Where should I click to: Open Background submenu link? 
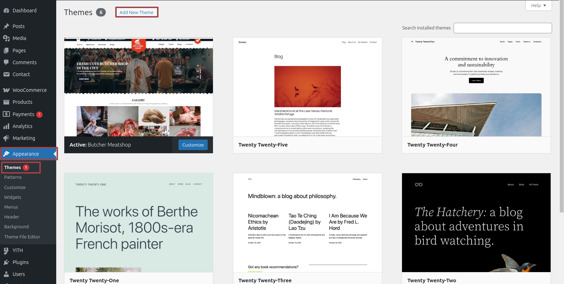tap(17, 227)
